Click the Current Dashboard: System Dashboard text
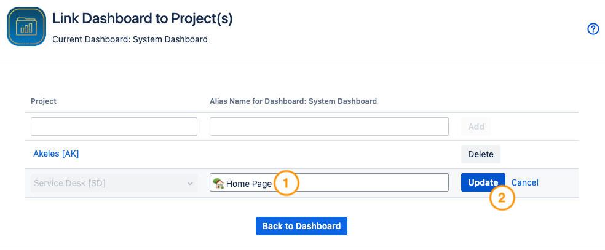 tap(130, 39)
